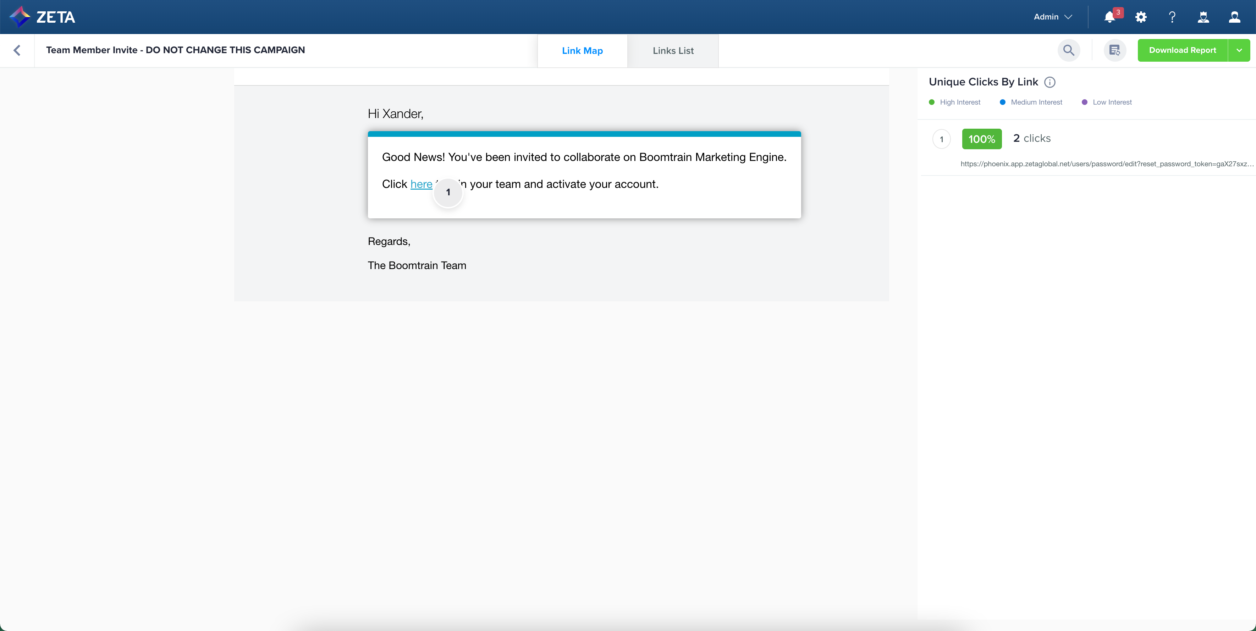Click the help question mark icon
The height and width of the screenshot is (631, 1256).
click(1172, 17)
